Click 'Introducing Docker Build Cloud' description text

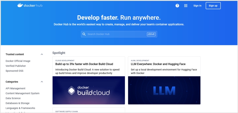pyautogui.click(x=88, y=71)
